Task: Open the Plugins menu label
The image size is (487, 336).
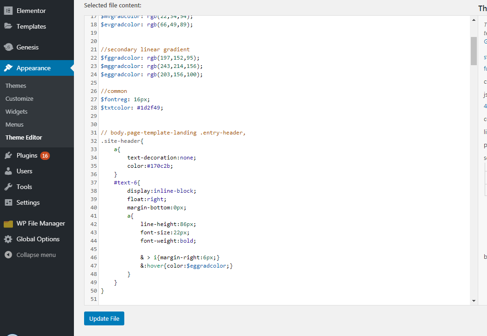Action: tap(27, 156)
